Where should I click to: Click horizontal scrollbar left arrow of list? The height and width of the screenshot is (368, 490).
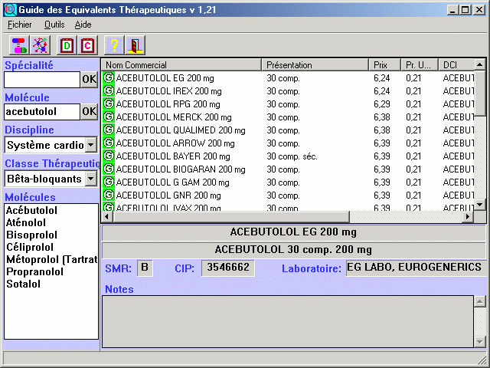107,216
